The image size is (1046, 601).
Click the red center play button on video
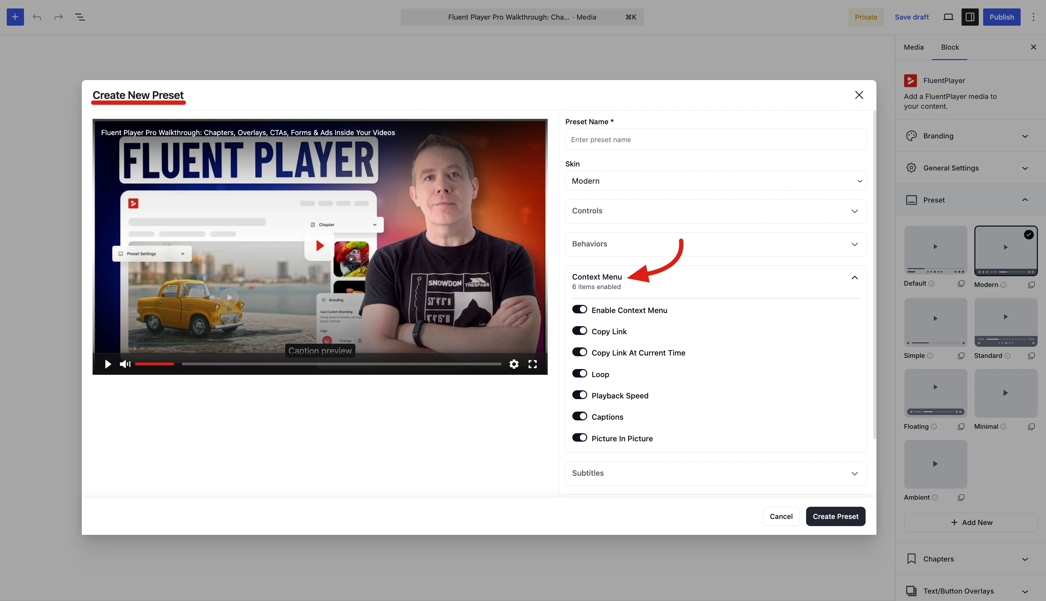coord(319,245)
